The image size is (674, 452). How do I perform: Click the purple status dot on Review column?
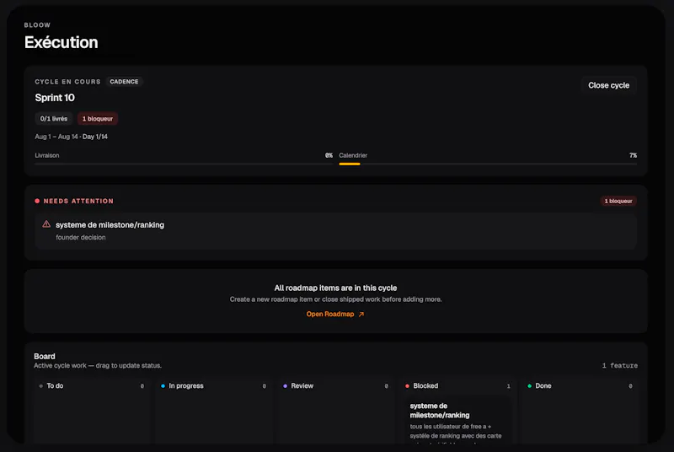285,385
